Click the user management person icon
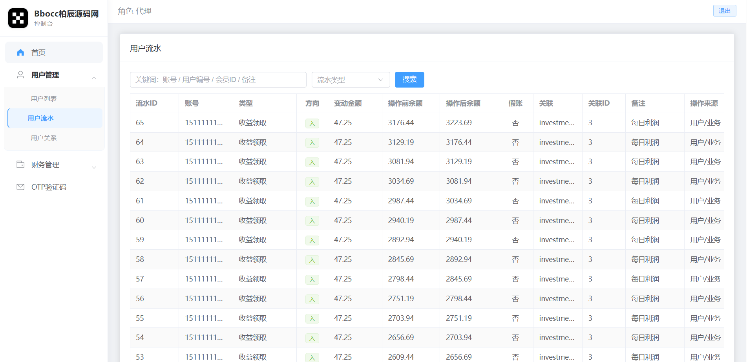The height and width of the screenshot is (362, 747). click(x=20, y=75)
